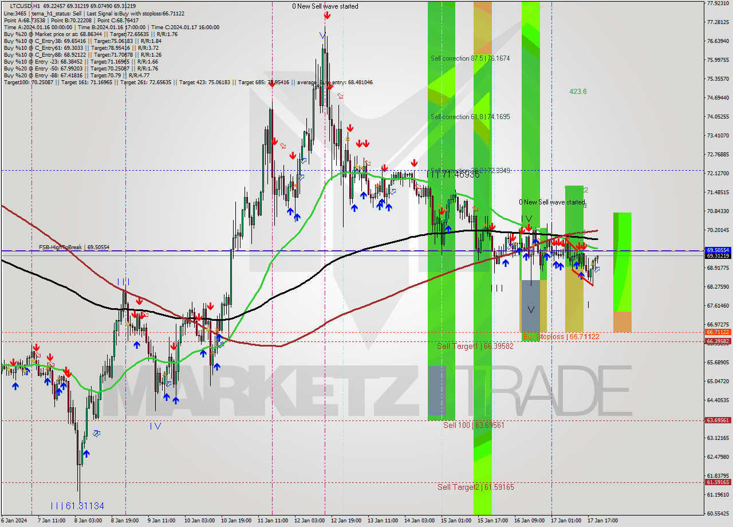
Task: Click the | | | 71.46936 wave label
Action: [x=454, y=174]
